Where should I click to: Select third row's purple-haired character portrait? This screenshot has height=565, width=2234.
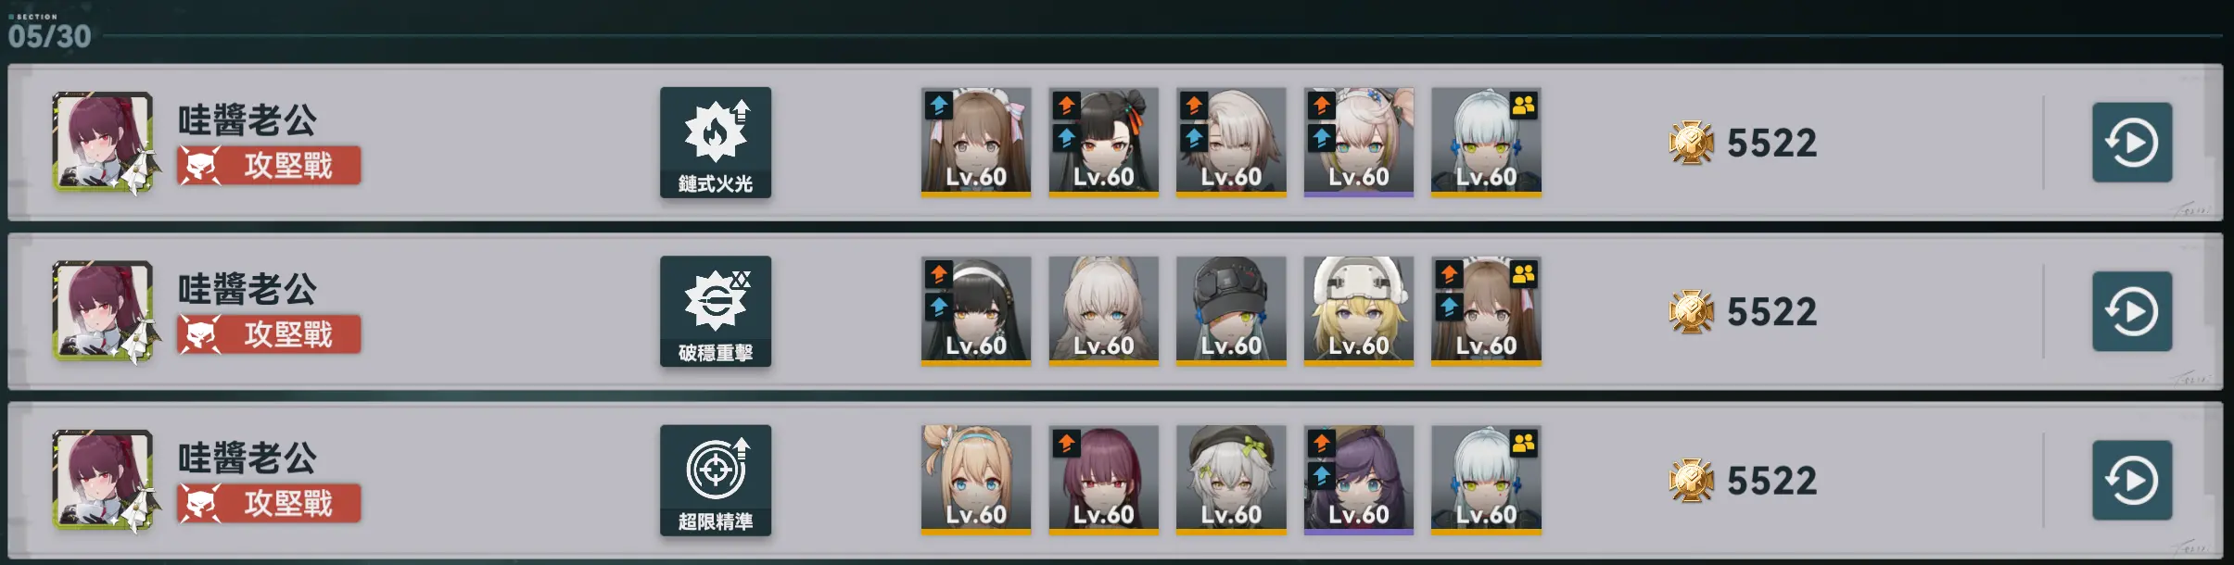1358,481
